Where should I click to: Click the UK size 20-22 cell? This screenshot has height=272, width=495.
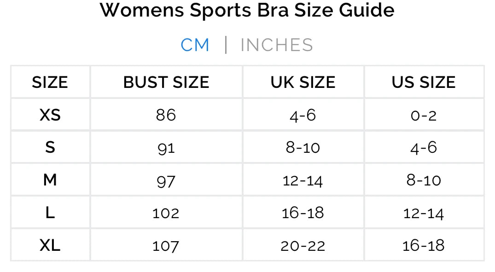tap(303, 245)
